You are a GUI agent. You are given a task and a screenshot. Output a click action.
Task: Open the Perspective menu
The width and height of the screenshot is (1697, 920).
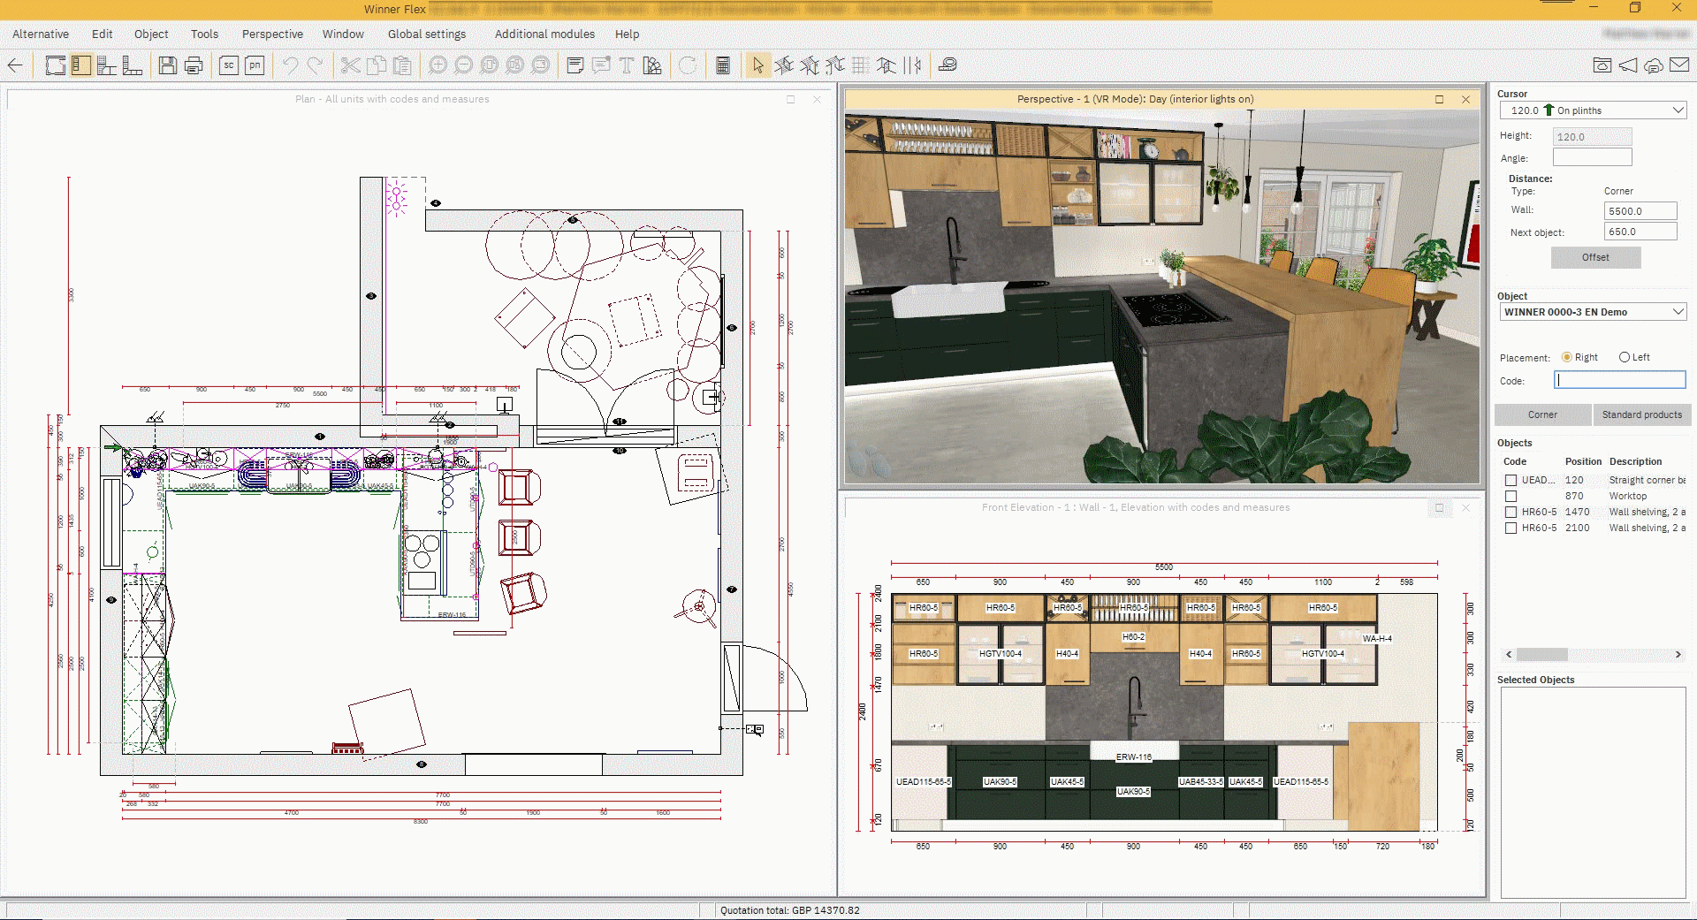[272, 34]
